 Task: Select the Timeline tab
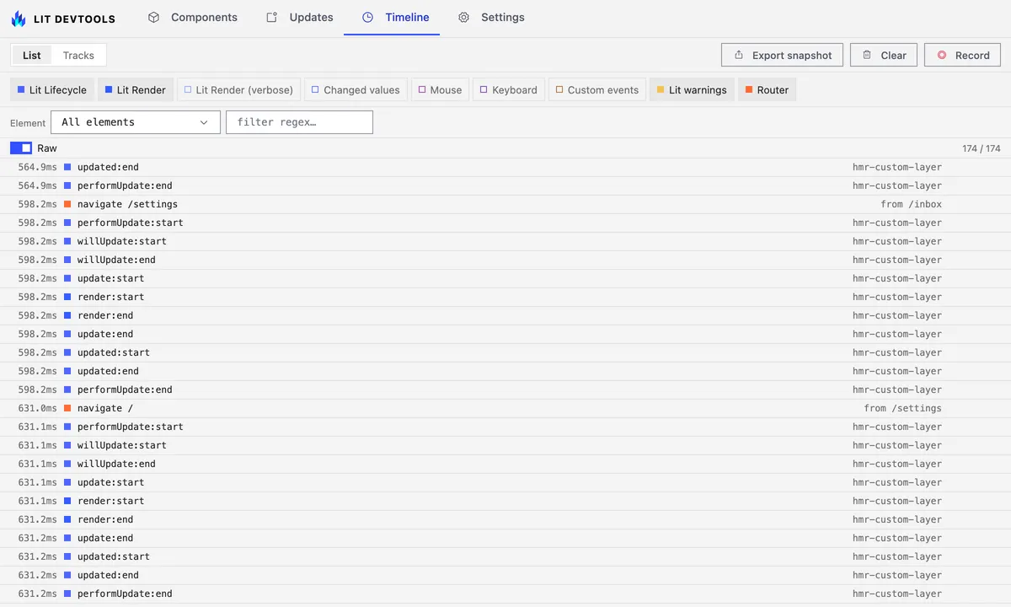[x=392, y=17]
